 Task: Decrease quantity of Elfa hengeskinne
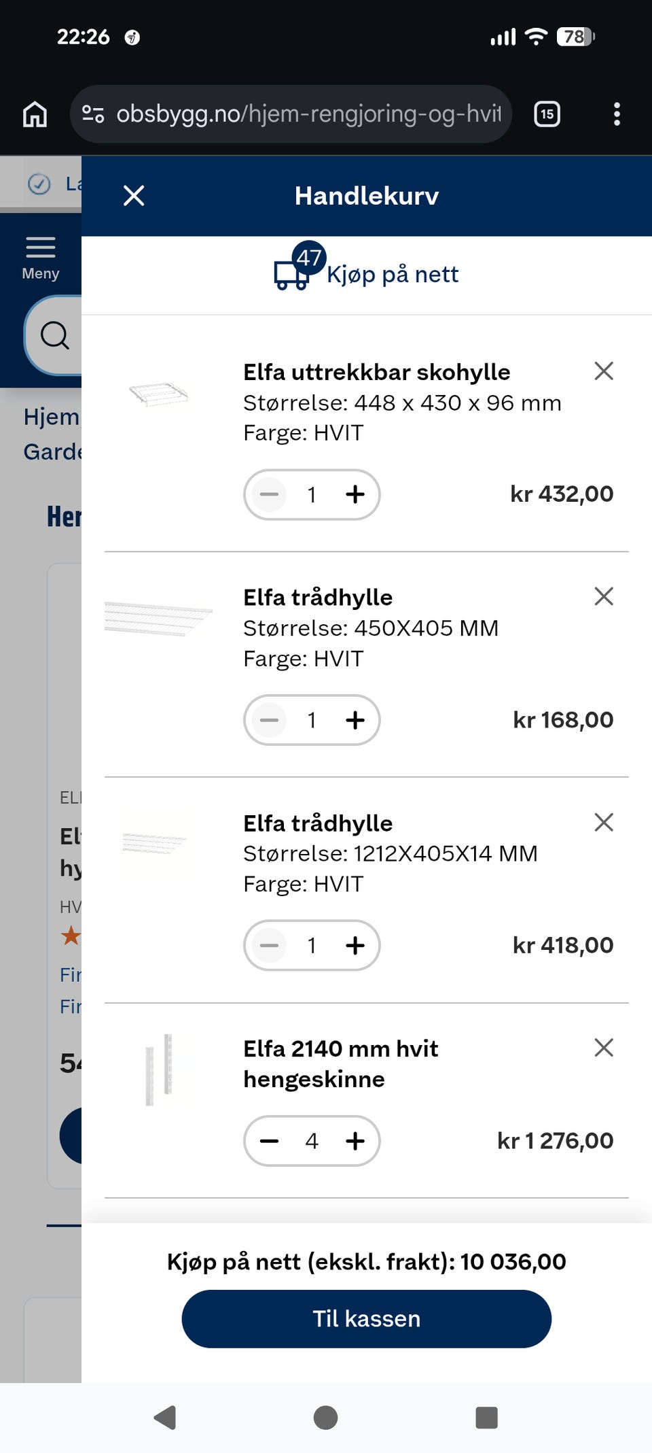(270, 1141)
